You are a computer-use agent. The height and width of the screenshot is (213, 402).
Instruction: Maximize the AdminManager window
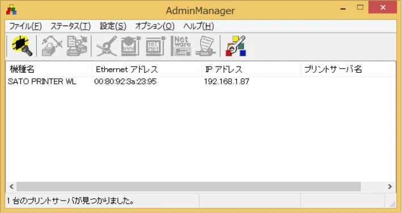(x=360, y=7)
